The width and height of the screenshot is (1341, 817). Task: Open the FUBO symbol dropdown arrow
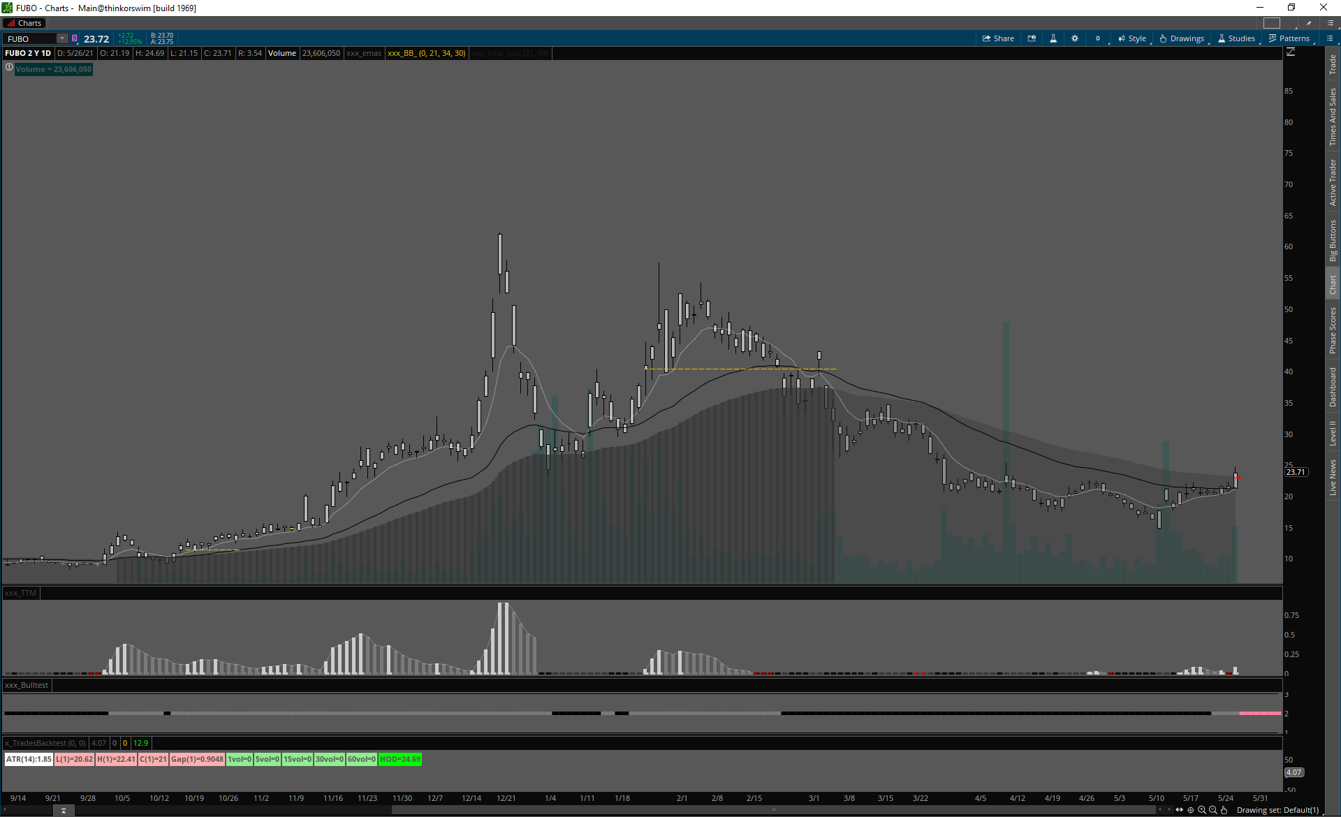[x=62, y=38]
